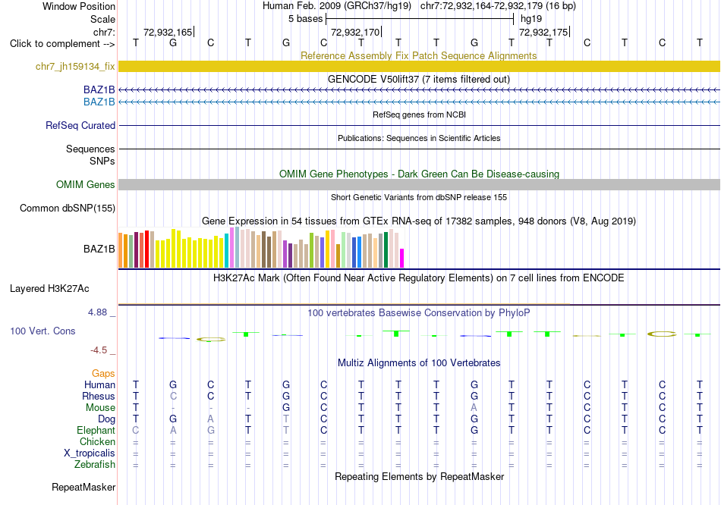The width and height of the screenshot is (721, 505).
Task: Click the Scale label in ruler
Action: 102,19
